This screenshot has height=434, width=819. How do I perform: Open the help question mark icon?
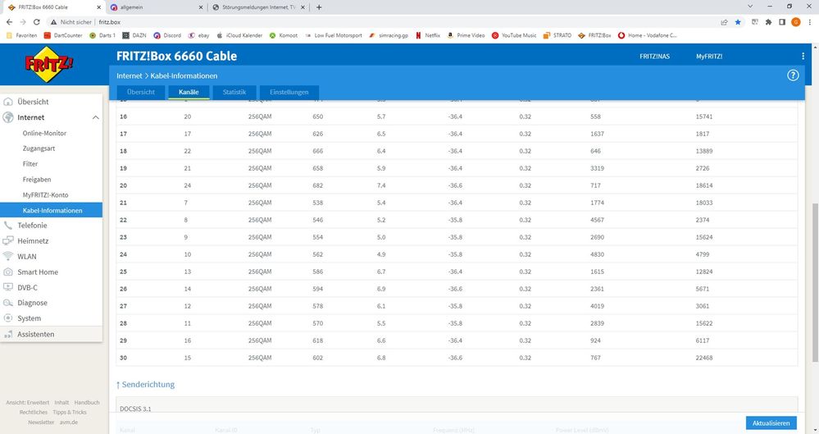click(x=793, y=75)
